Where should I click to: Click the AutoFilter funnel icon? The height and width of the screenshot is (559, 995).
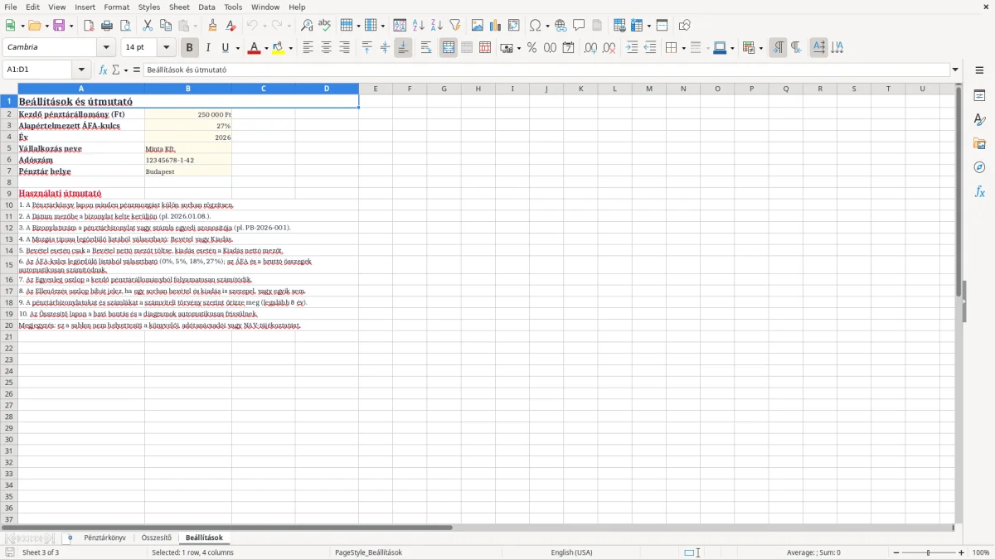point(454,26)
